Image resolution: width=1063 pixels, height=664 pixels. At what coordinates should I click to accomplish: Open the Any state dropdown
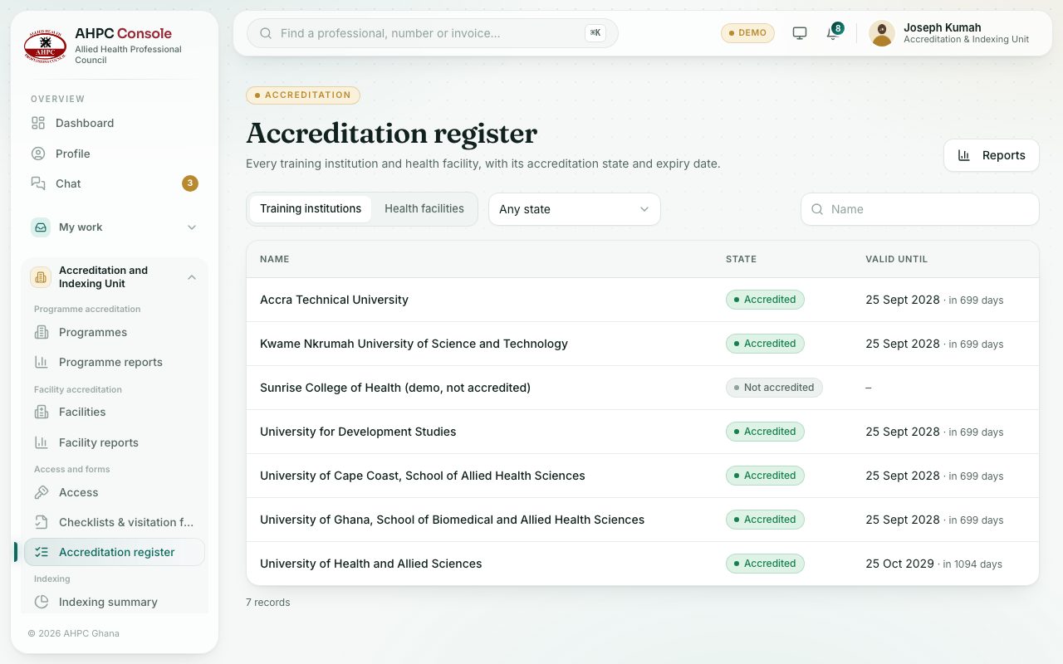575,209
